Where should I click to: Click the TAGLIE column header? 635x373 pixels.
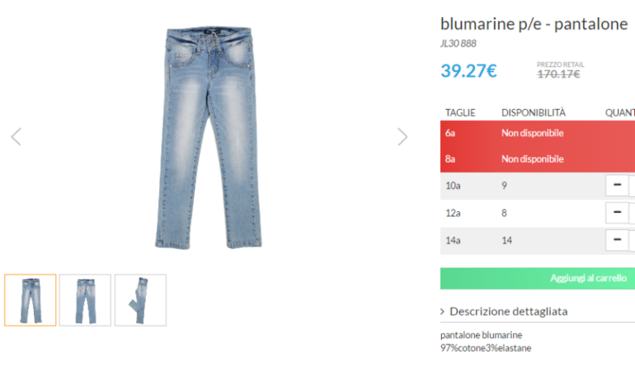[460, 112]
